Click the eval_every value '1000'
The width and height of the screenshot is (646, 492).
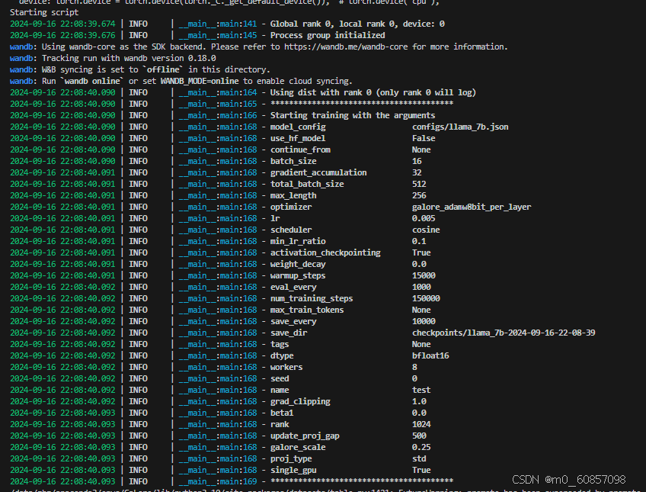(421, 287)
